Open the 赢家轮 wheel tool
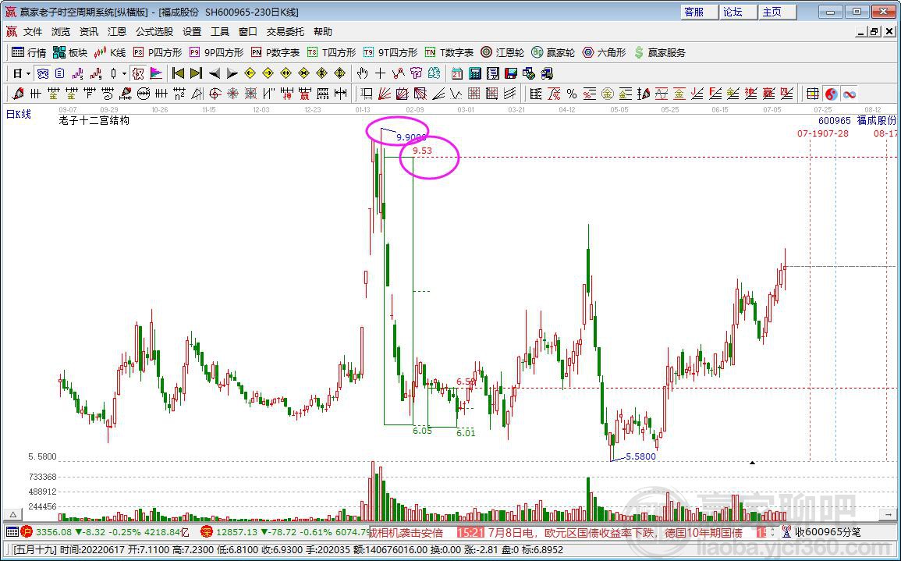 tap(553, 53)
